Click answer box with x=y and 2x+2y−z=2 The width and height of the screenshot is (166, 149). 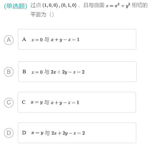point(77,133)
